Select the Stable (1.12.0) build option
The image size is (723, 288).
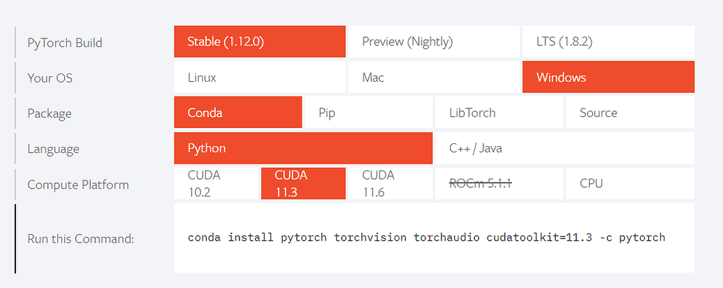260,41
